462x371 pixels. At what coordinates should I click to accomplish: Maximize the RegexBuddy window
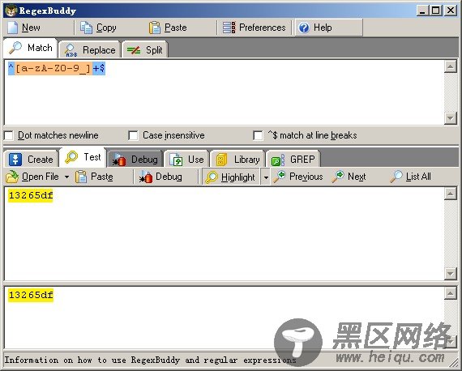[436, 11]
